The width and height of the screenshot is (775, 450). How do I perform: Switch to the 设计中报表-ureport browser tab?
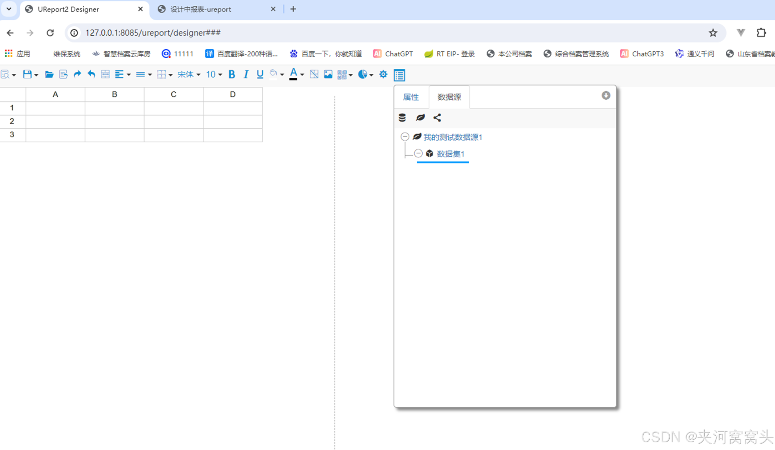200,9
